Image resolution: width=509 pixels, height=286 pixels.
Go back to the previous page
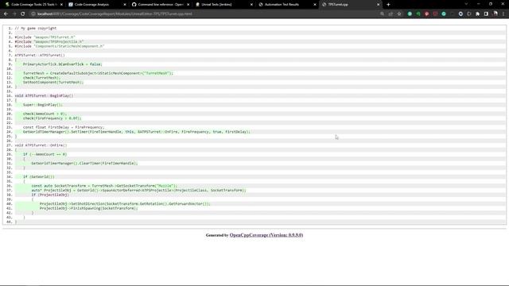(x=6, y=14)
